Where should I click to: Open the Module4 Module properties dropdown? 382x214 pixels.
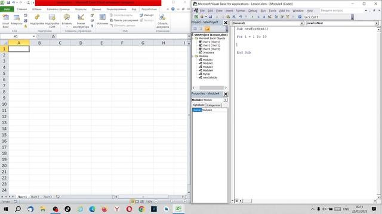[226, 100]
